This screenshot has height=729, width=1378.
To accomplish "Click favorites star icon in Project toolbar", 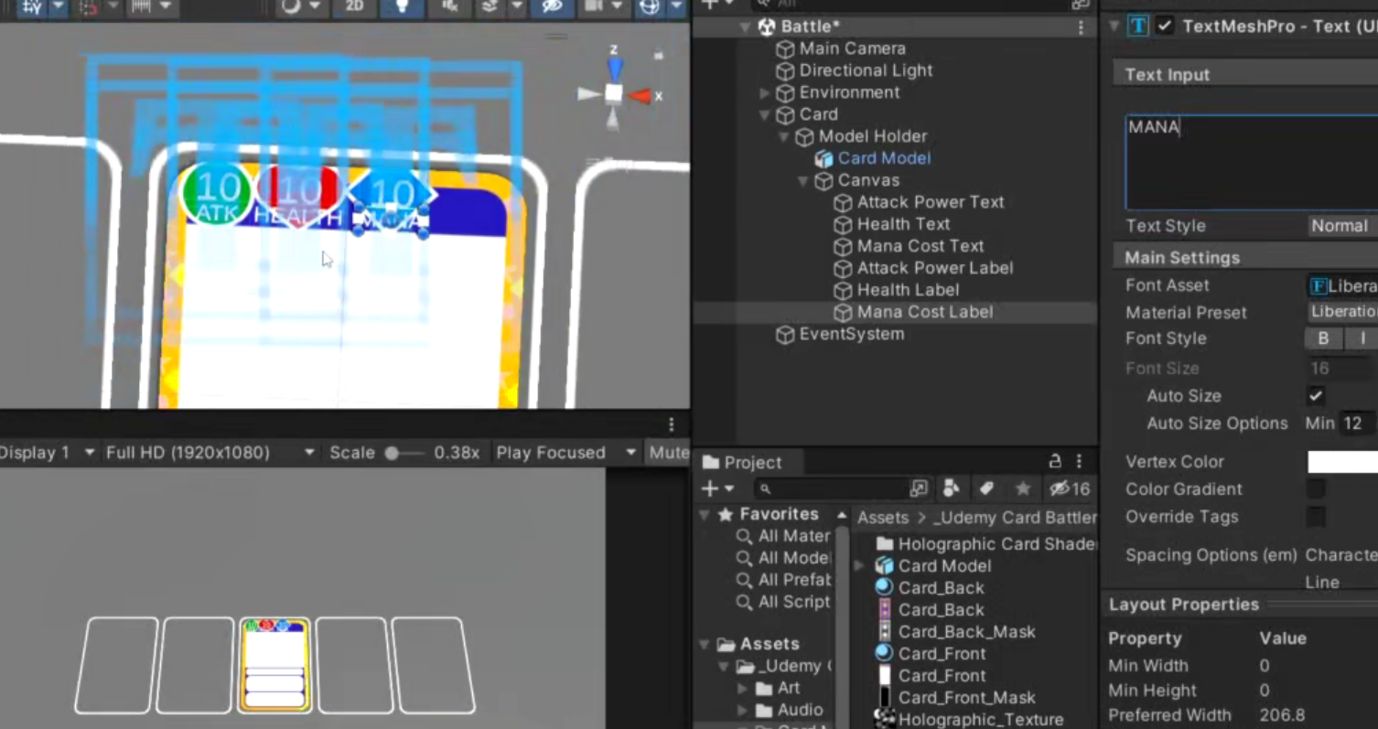I will click(x=1023, y=488).
